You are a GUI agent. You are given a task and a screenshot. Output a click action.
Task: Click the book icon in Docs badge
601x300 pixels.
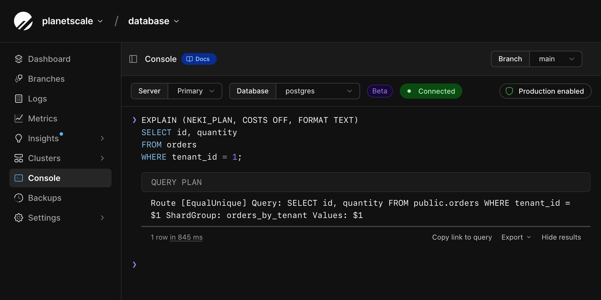tap(190, 59)
